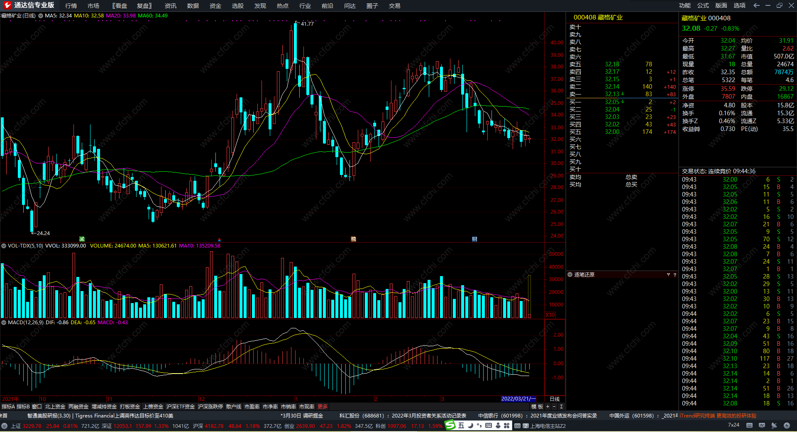The image size is (797, 432).
Task: Select the 北上资金 indicator tab
Action: coord(55,407)
